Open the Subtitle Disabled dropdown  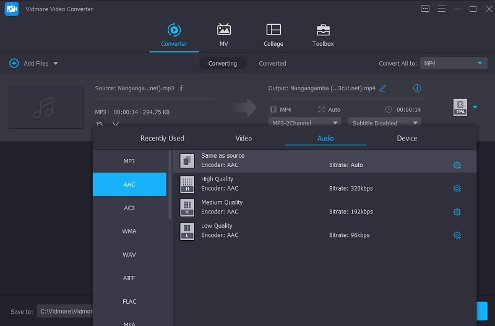coord(384,123)
